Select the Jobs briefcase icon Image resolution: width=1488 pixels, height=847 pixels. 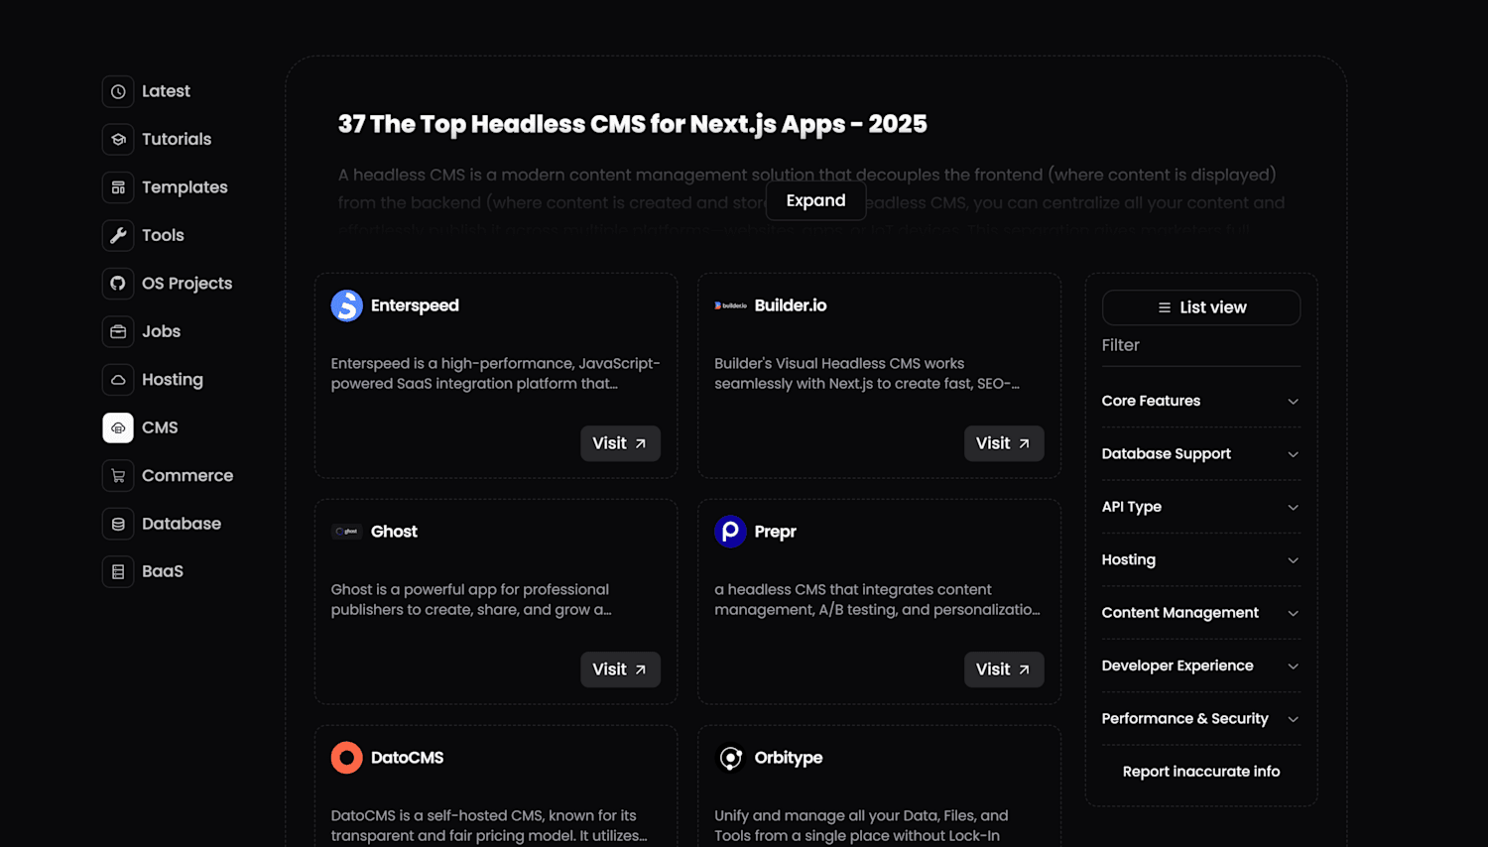[x=118, y=331]
